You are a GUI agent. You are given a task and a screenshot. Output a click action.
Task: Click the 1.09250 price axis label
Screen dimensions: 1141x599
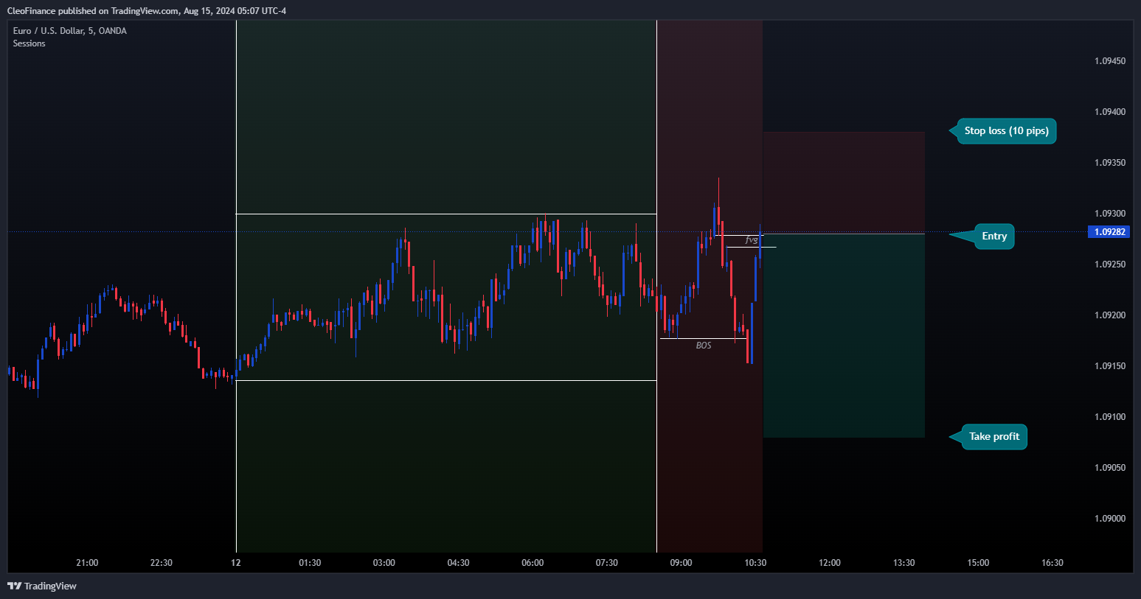1110,265
